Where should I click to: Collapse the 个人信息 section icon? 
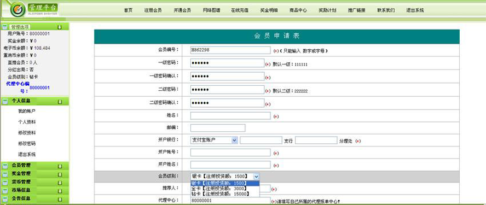point(4,101)
